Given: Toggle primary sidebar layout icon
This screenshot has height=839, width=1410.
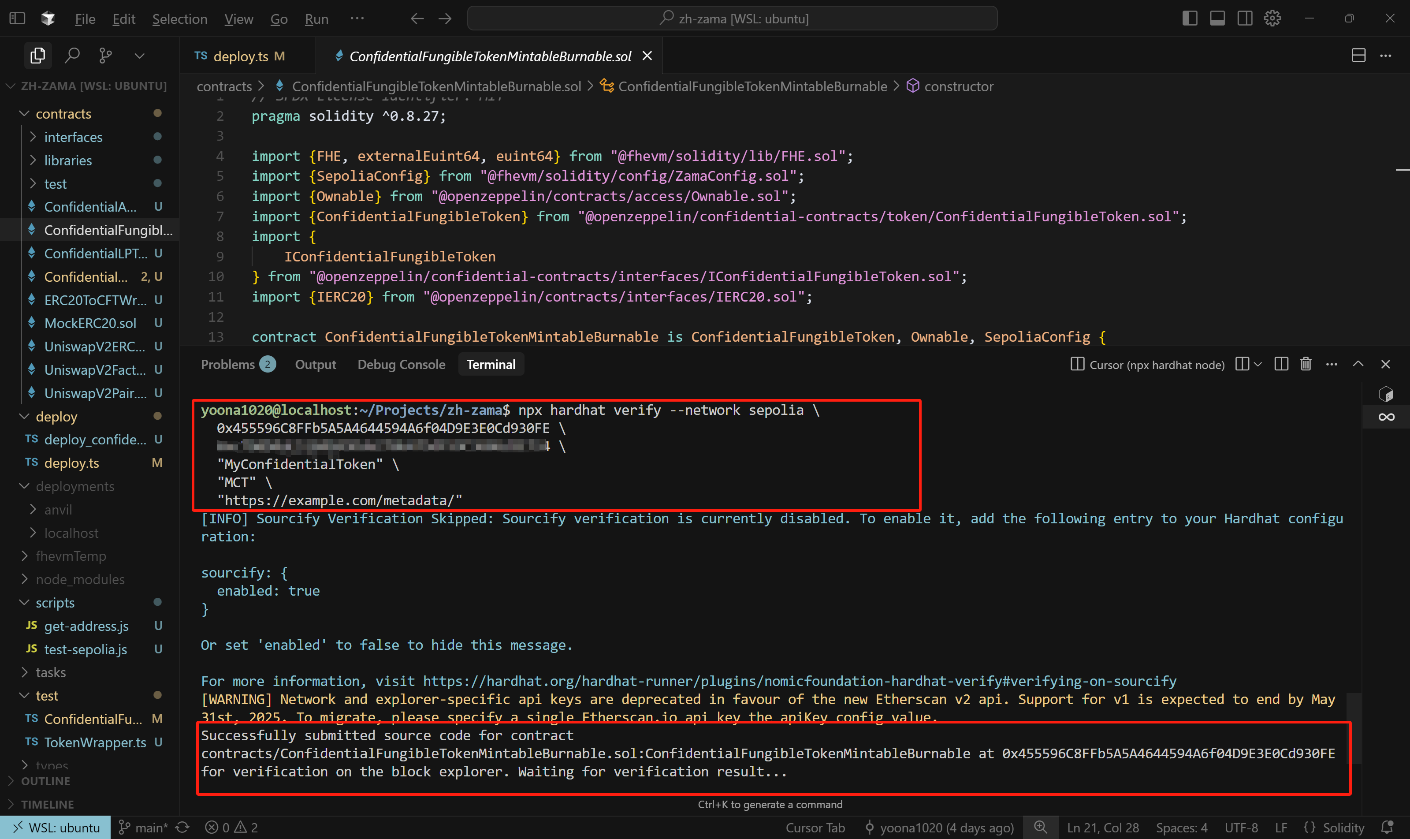Looking at the screenshot, I should pyautogui.click(x=1190, y=19).
